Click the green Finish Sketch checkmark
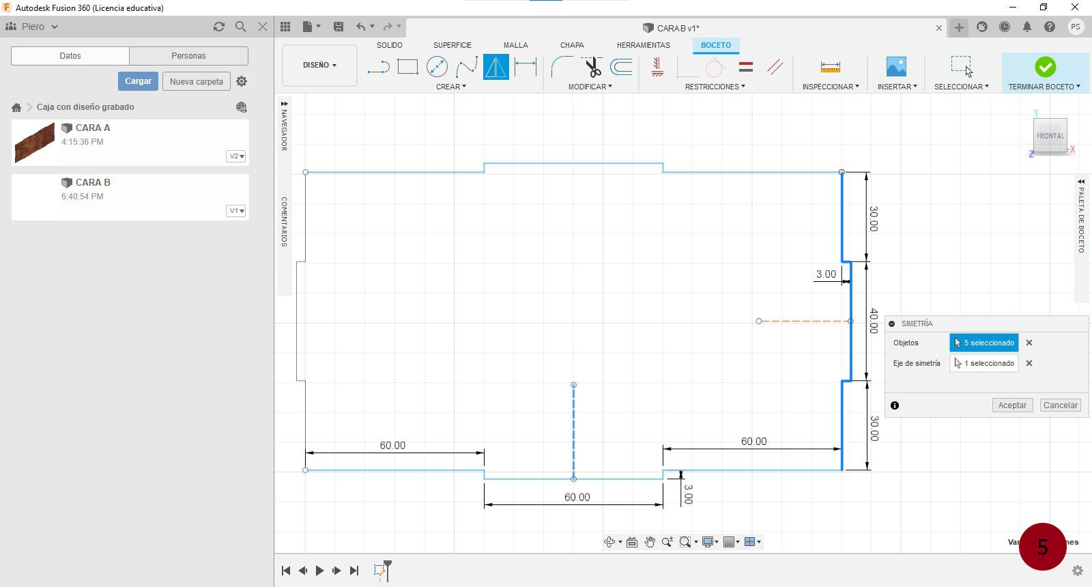This screenshot has width=1092, height=587. [1045, 67]
